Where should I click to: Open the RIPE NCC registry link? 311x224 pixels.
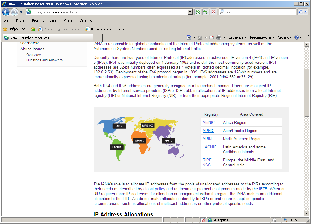point(207,163)
